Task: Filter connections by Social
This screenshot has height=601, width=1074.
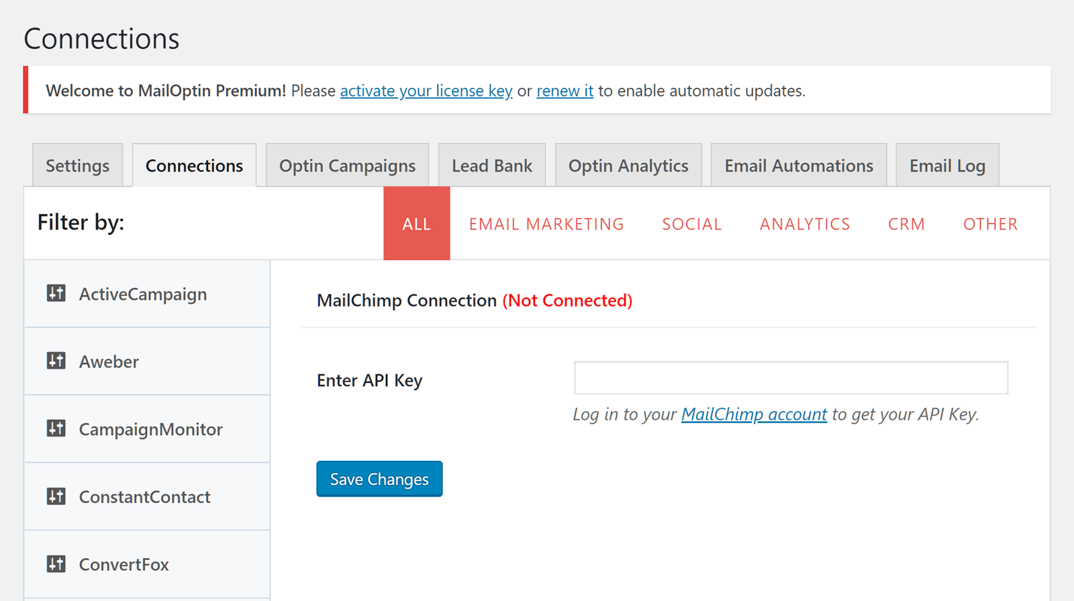Action: pyautogui.click(x=691, y=224)
